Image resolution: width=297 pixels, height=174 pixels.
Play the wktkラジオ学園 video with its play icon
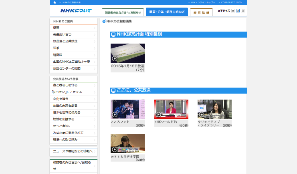114,150
